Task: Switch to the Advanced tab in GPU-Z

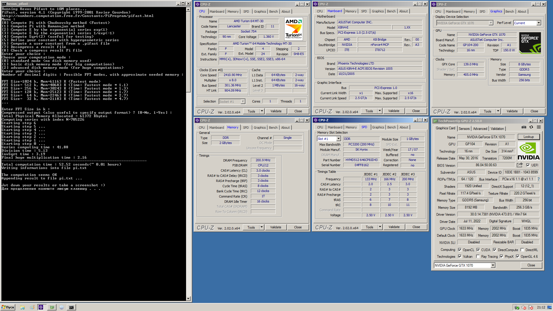Action: (x=480, y=129)
